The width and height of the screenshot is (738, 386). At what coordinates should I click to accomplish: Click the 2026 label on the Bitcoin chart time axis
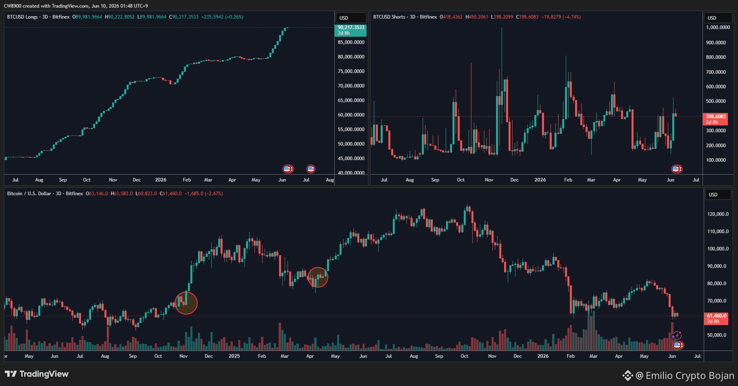(x=543, y=356)
